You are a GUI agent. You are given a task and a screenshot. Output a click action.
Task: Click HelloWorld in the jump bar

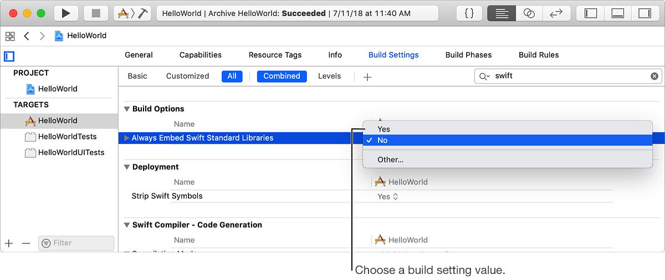point(80,36)
